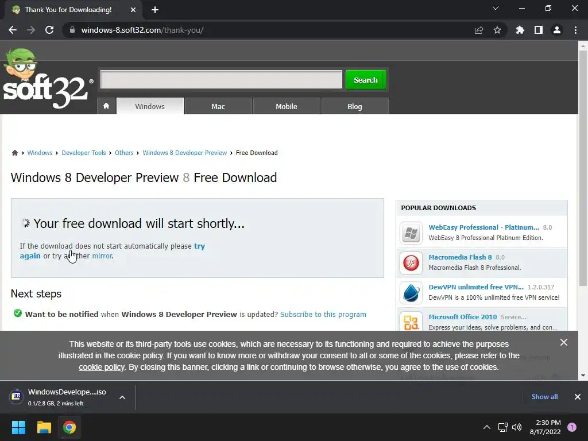The width and height of the screenshot is (588, 441).
Task: Open a new browser tab
Action: (x=155, y=10)
